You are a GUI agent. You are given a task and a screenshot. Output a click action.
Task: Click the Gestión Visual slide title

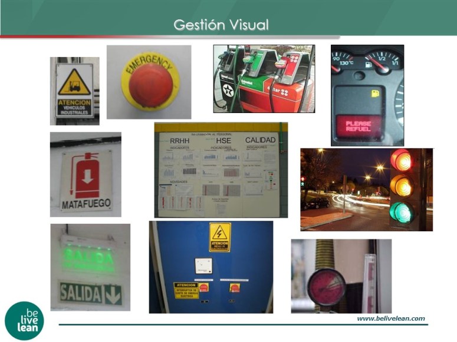(221, 25)
